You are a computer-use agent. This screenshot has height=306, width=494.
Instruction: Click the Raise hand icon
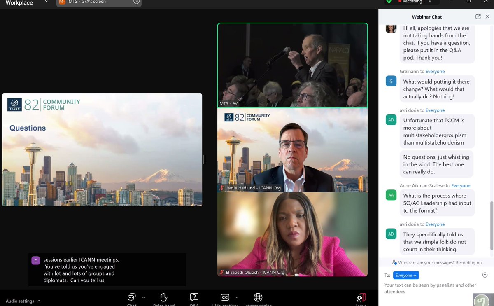pyautogui.click(x=163, y=297)
